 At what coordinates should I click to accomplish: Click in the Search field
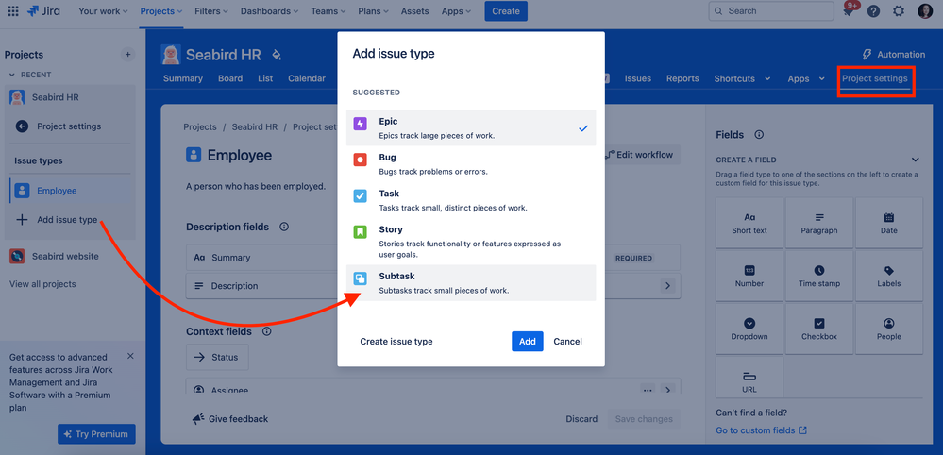[x=771, y=11]
